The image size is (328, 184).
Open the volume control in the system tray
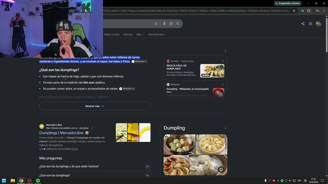(x=290, y=181)
